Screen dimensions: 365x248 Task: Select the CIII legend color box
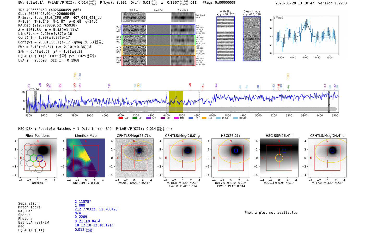coord(163,118)
